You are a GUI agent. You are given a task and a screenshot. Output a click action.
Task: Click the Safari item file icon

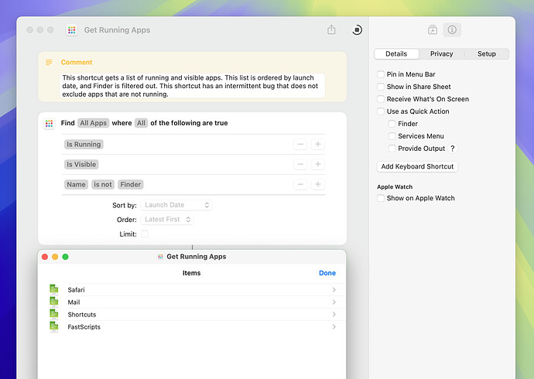pos(54,289)
